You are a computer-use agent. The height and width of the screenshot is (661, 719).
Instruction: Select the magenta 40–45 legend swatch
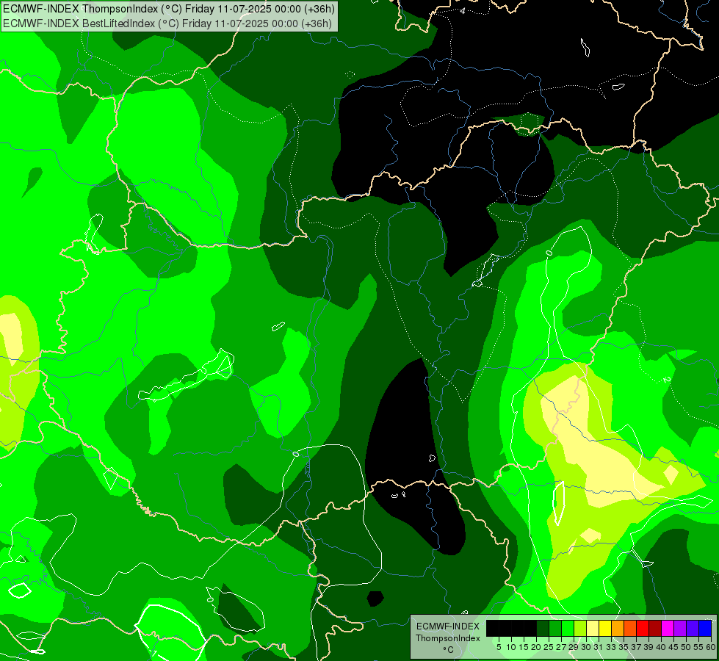pos(668,628)
